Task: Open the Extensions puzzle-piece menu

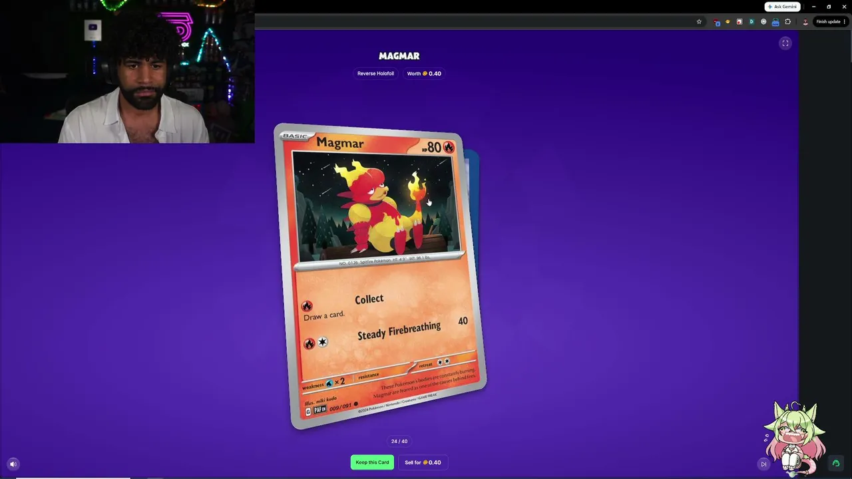Action: point(788,22)
